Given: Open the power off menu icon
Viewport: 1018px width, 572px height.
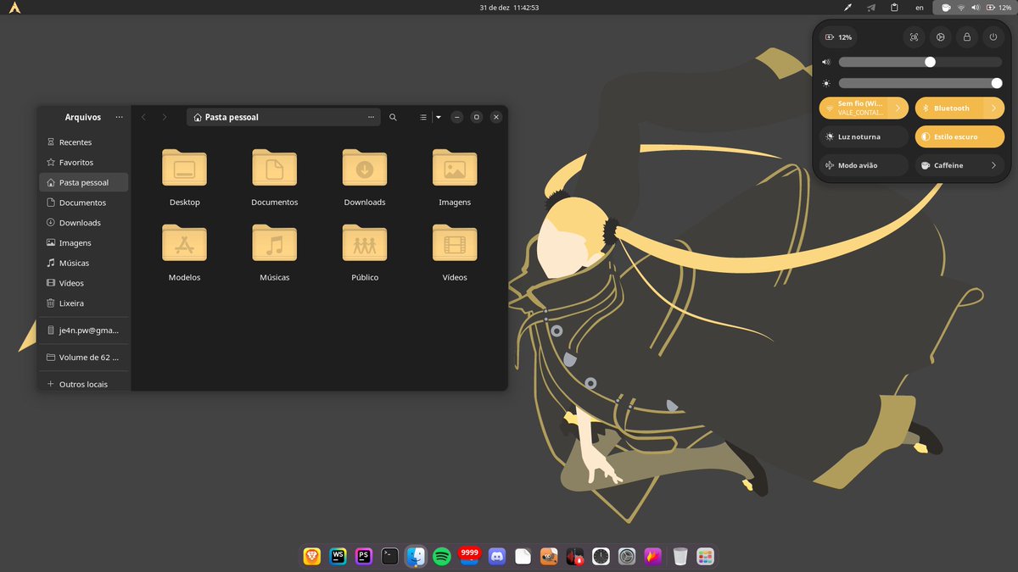Looking at the screenshot, I should pos(993,37).
